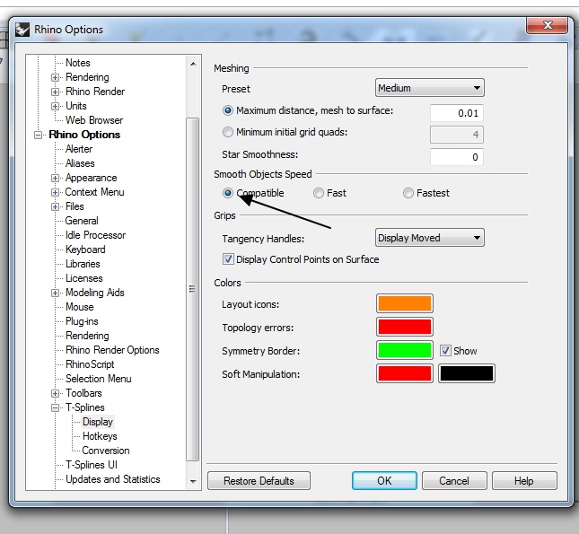Image resolution: width=579 pixels, height=534 pixels.
Task: Click the Restore Defaults button
Action: point(259,481)
